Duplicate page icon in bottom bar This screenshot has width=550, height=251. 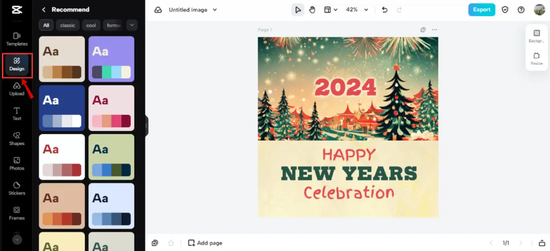(154, 243)
